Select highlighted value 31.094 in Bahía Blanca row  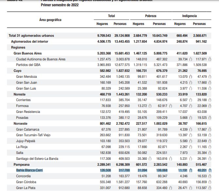click(x=142, y=170)
